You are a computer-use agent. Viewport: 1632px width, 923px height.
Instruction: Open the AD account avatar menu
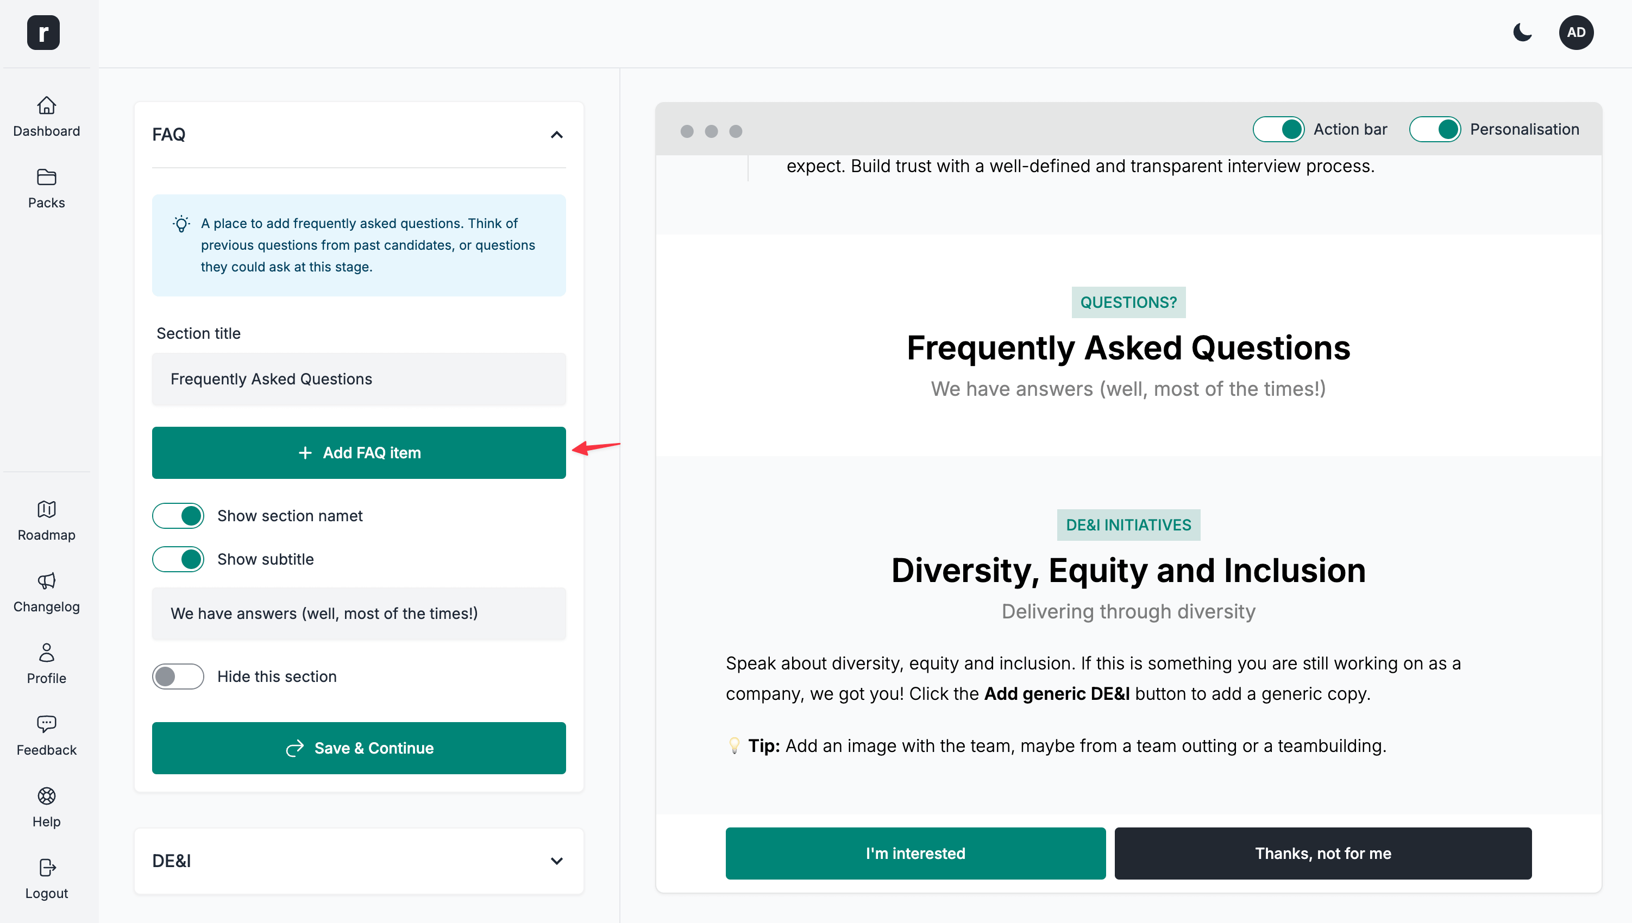[1577, 33]
